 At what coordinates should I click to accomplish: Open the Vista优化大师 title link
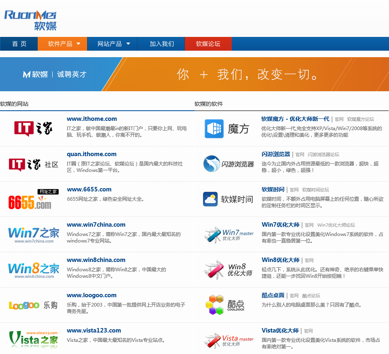tap(280, 330)
